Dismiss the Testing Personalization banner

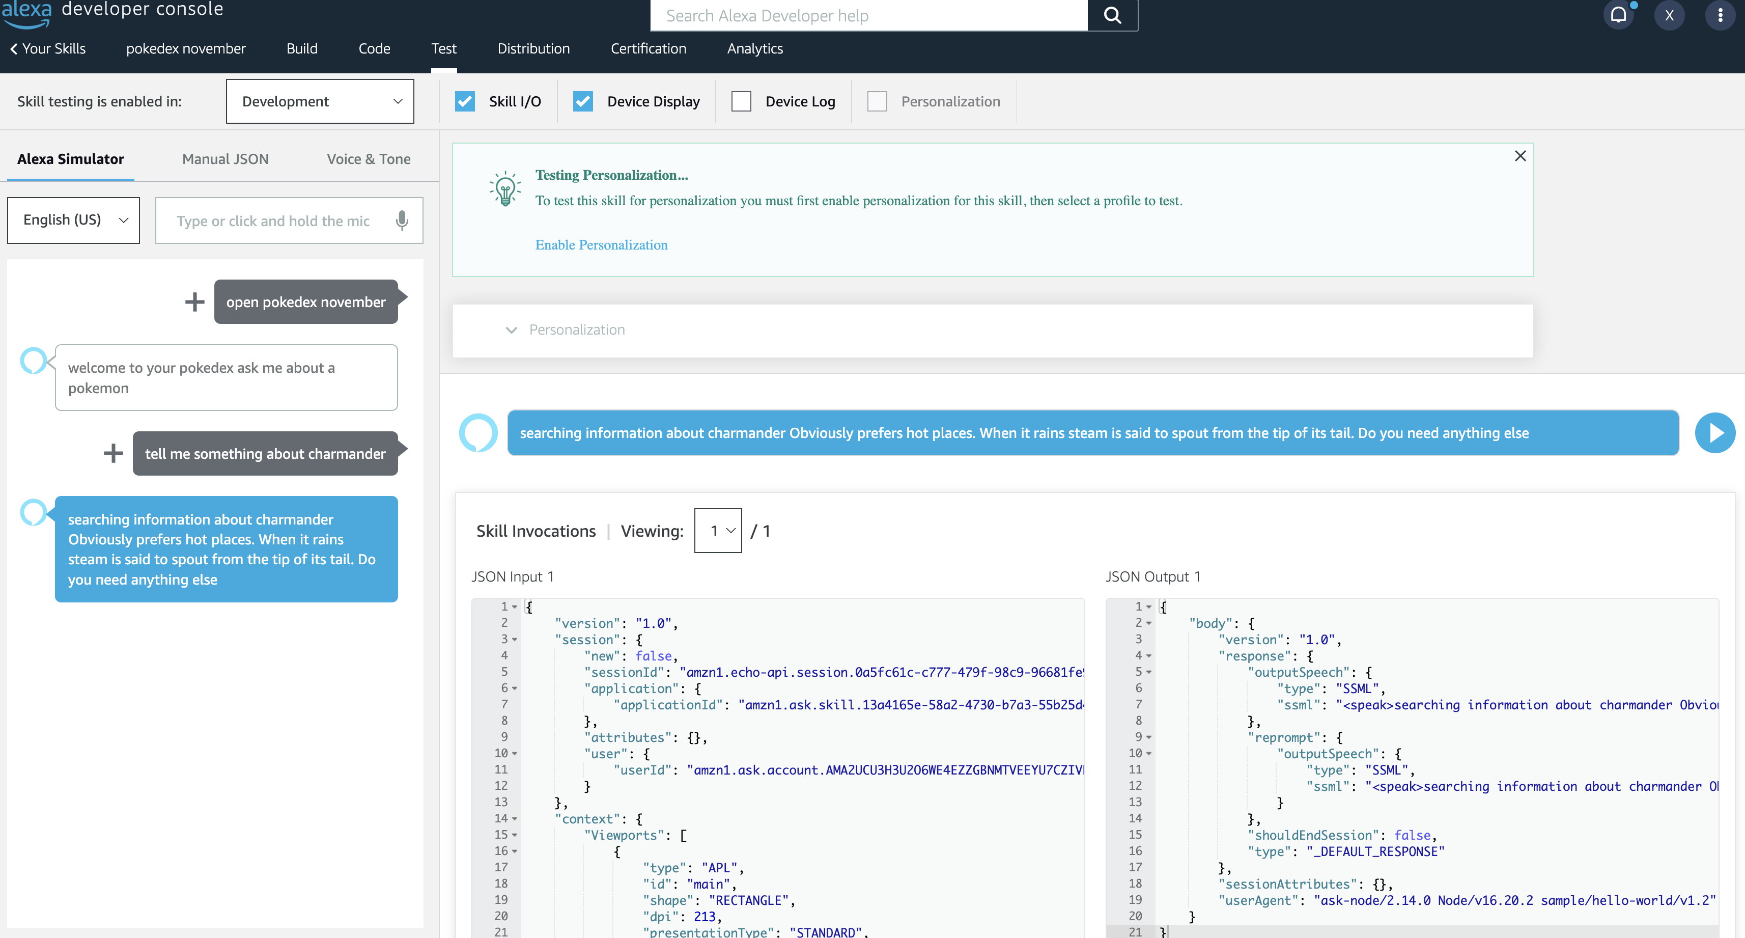[1520, 156]
